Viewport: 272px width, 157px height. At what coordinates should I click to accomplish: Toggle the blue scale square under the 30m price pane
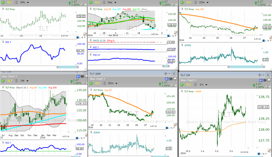[167, 128]
